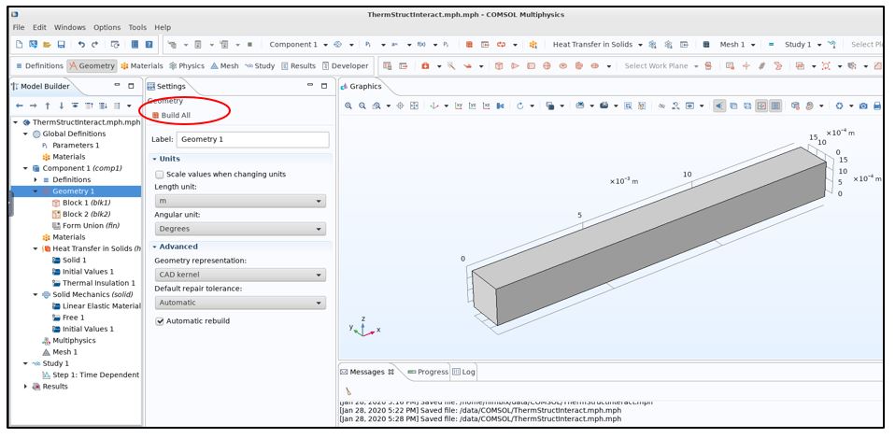Image resolution: width=895 pixels, height=438 pixels.
Task: Save the model with the floppy disk icon
Action: coord(61,45)
